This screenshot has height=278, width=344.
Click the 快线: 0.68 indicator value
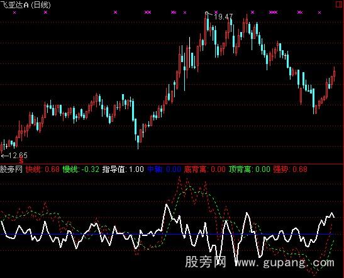pos(43,169)
